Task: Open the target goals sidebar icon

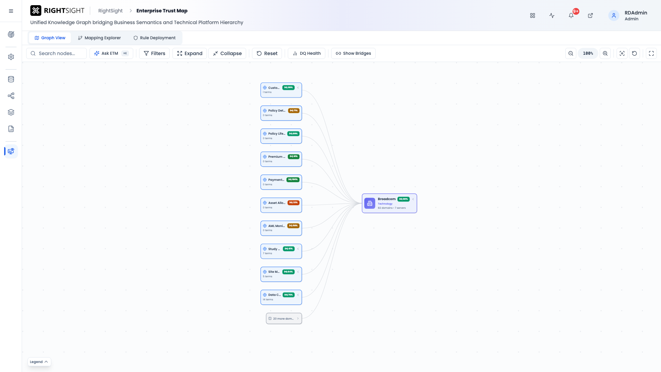Action: (11, 34)
